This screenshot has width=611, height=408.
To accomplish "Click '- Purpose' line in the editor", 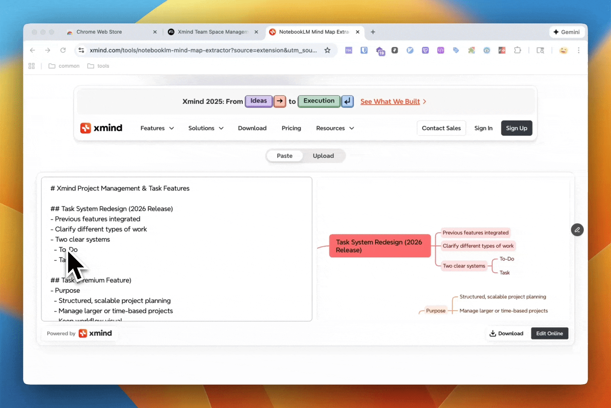I will tap(65, 290).
